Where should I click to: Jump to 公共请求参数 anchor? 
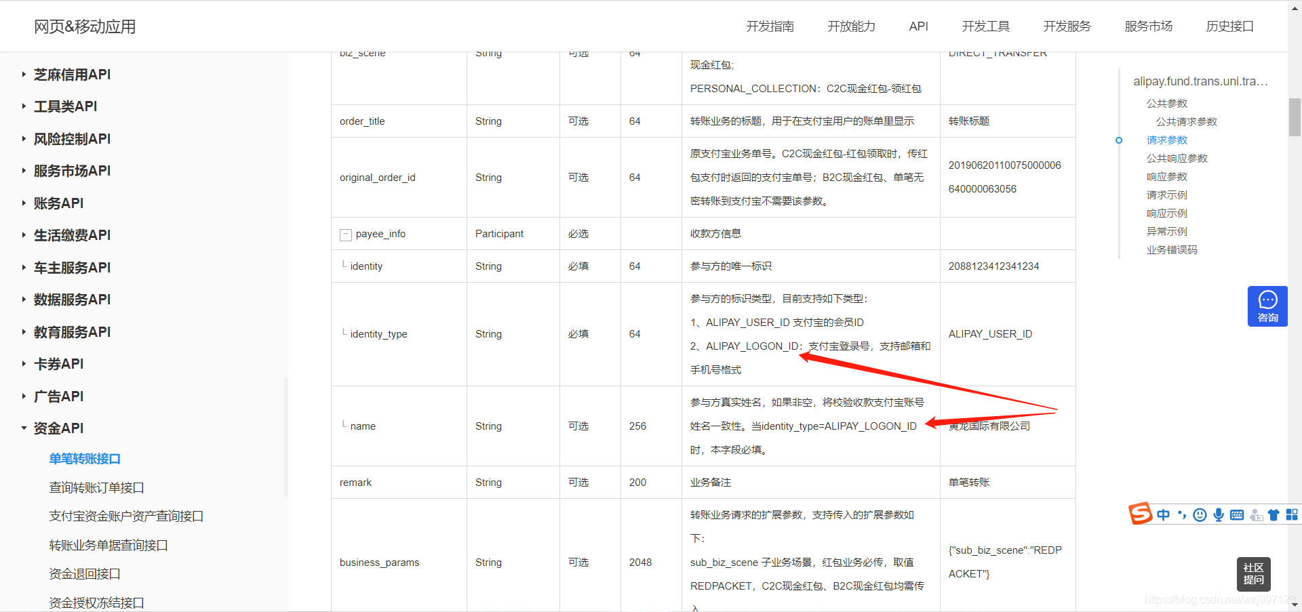click(x=1186, y=122)
